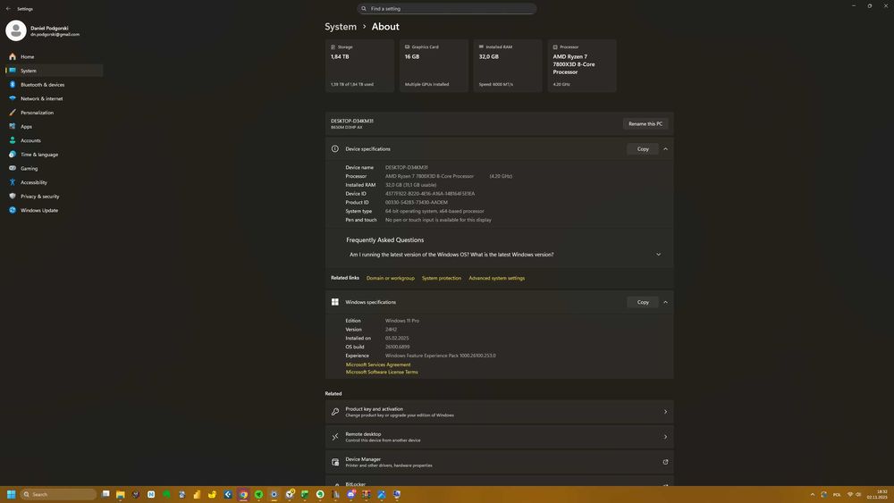Open the yellow duck app in taskbar

click(212, 494)
